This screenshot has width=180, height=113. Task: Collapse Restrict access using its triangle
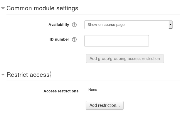click(3, 75)
